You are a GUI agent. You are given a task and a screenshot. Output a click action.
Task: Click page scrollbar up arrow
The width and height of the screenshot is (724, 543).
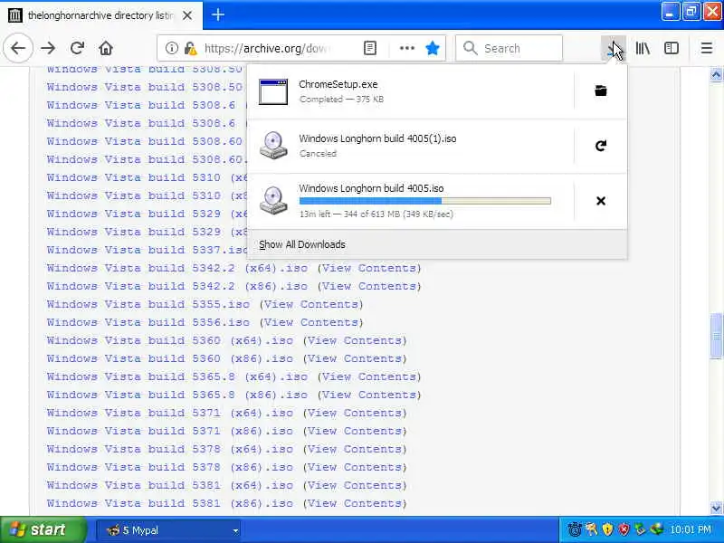tap(716, 75)
